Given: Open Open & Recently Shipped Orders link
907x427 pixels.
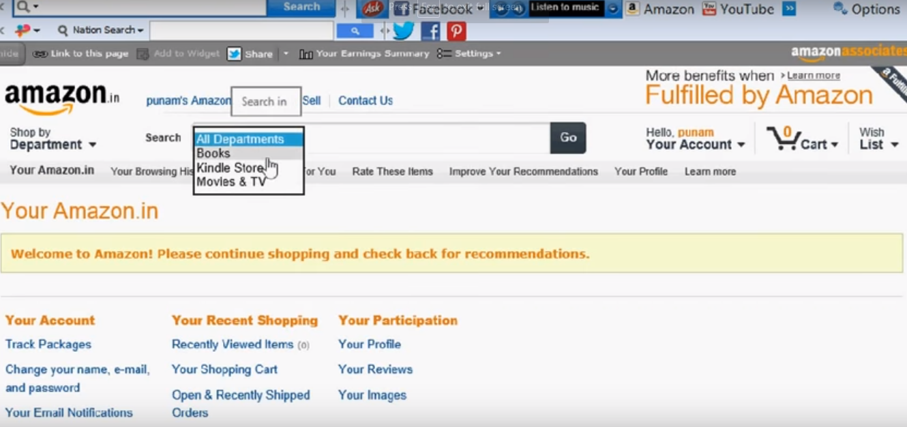Looking at the screenshot, I should tap(241, 404).
